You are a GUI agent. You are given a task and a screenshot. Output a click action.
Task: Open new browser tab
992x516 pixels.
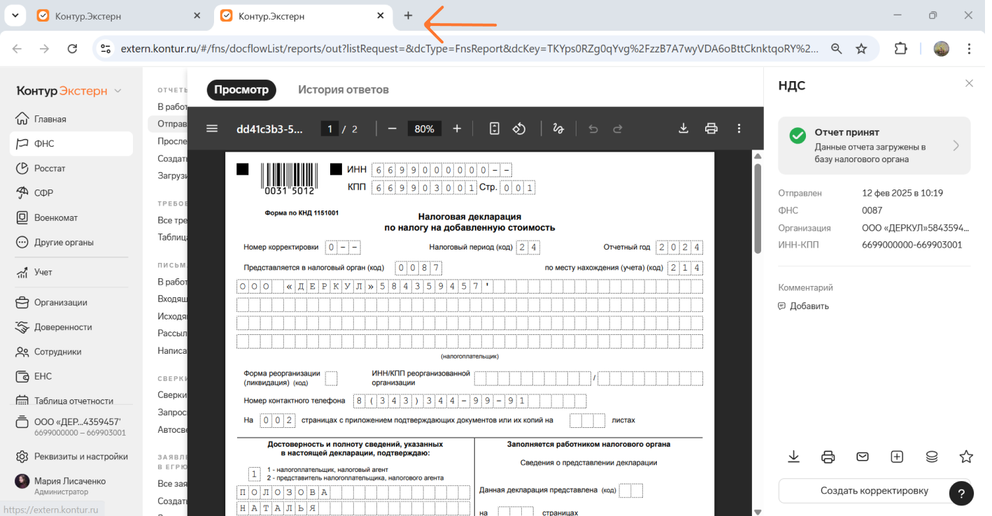pyautogui.click(x=408, y=15)
